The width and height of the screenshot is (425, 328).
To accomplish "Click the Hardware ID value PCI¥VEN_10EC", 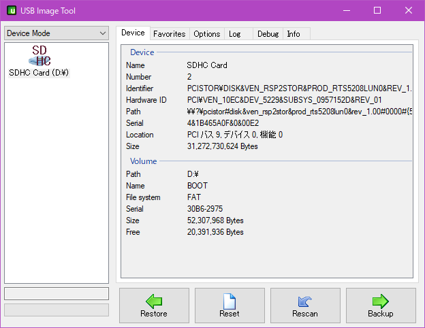I will click(x=284, y=100).
